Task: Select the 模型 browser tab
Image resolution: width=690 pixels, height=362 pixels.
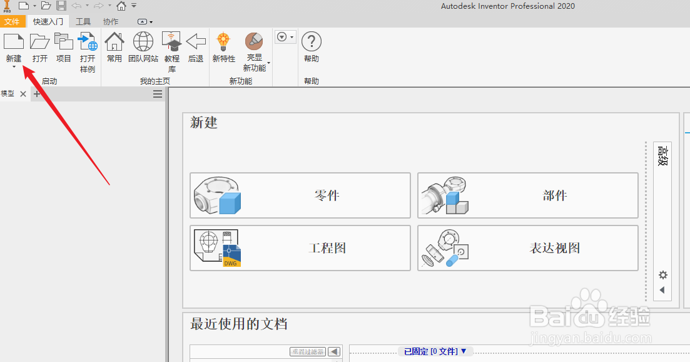Action: pos(8,94)
